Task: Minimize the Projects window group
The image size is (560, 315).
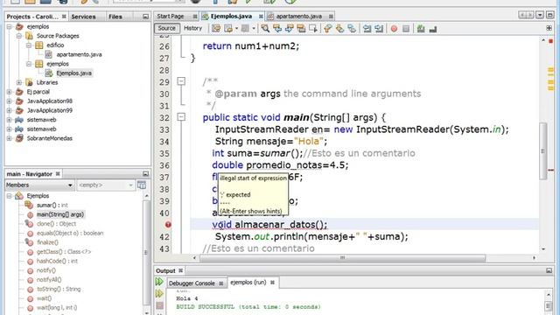Action: tap(145, 17)
